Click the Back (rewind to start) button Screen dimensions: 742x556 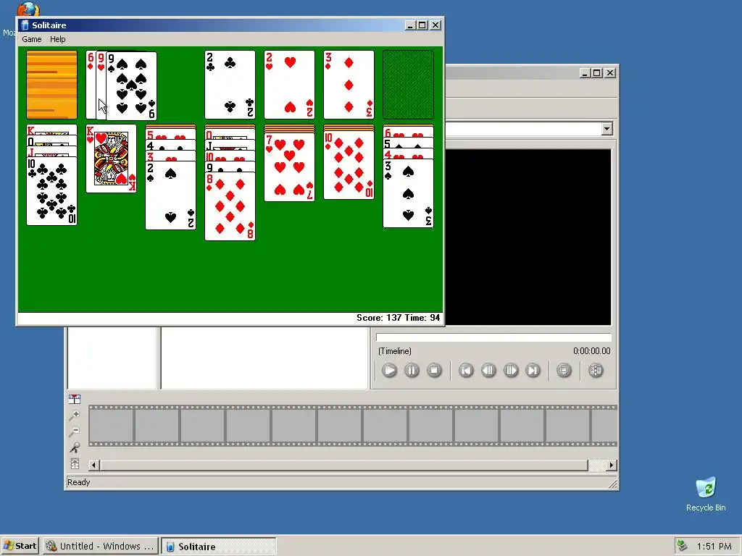click(466, 370)
